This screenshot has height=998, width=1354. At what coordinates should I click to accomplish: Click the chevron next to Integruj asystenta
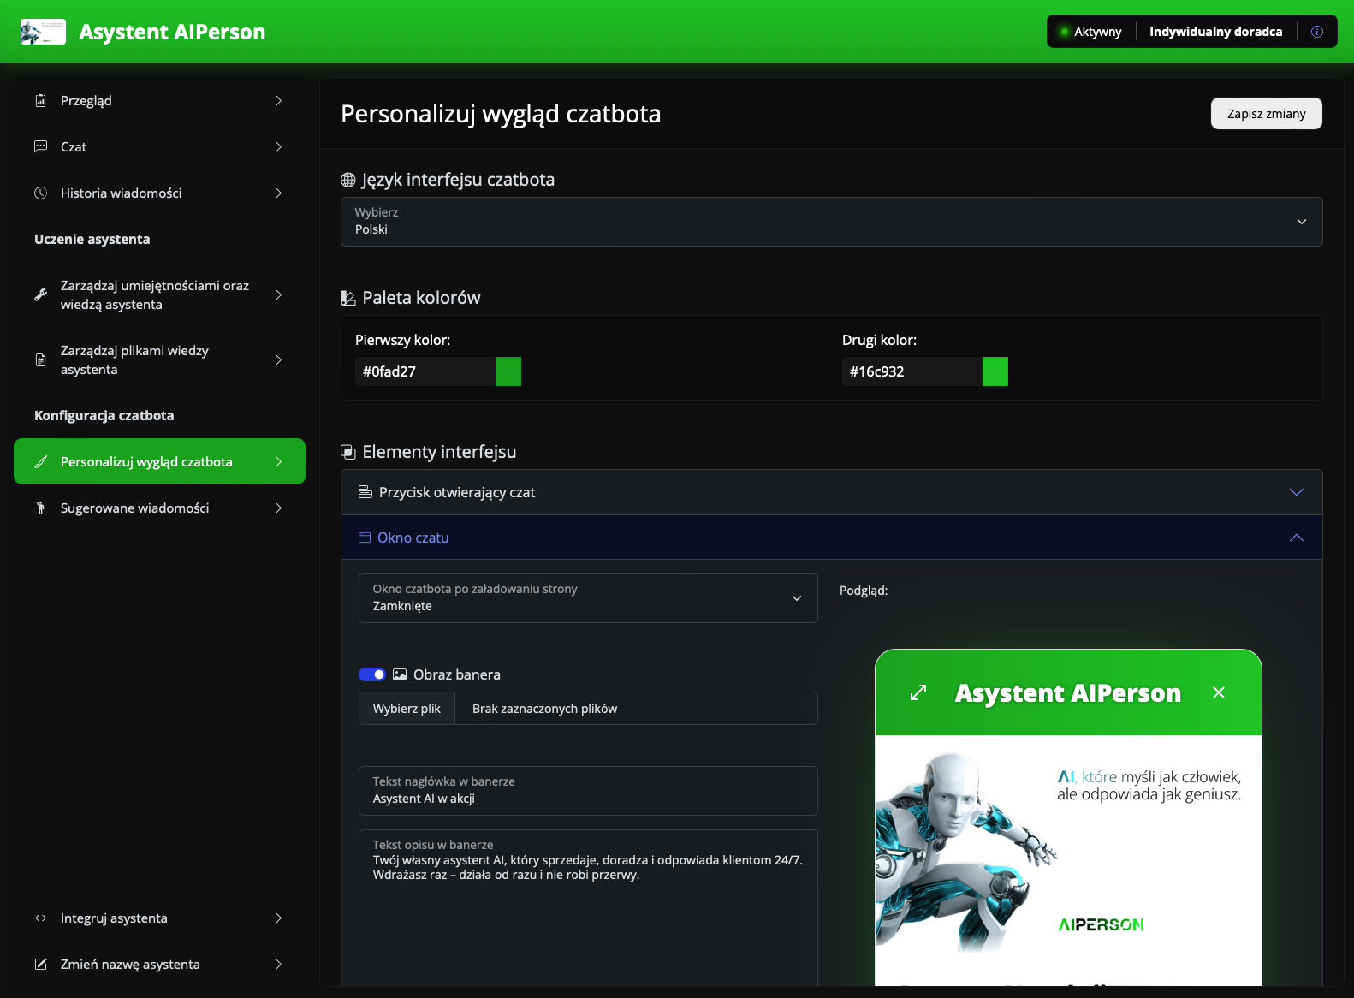(x=278, y=918)
